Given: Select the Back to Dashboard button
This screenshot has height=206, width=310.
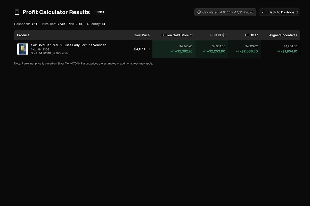Looking at the screenshot, I should tap(280, 12).
